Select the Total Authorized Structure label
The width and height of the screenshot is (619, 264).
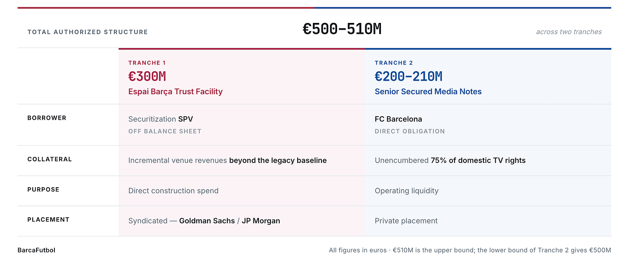tap(88, 32)
